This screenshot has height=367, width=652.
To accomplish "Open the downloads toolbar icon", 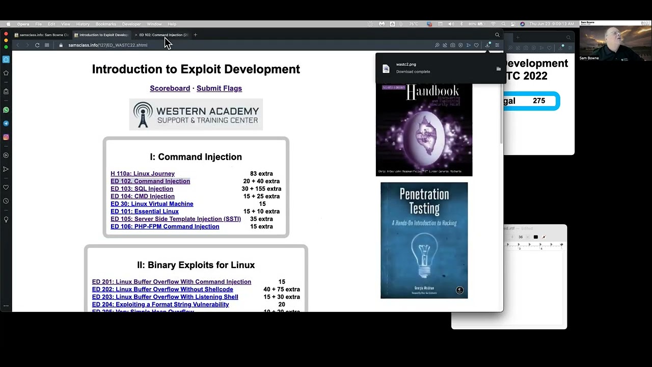I will click(487, 45).
